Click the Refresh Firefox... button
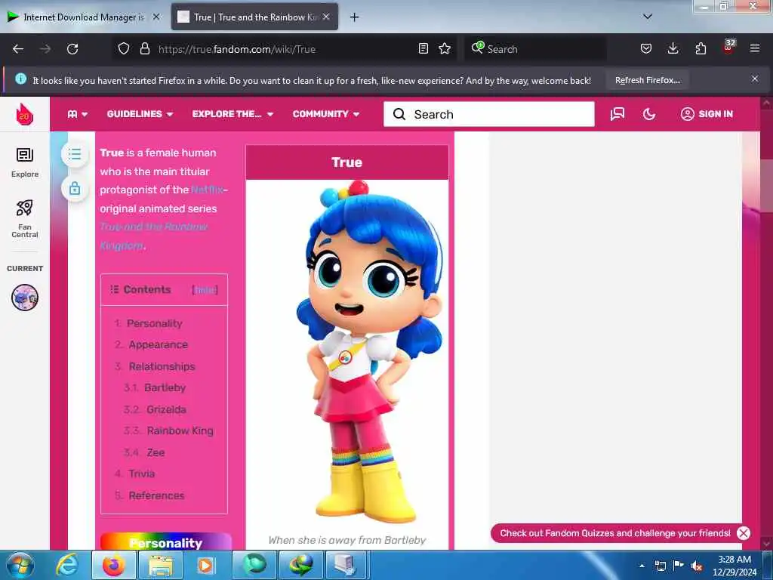This screenshot has width=773, height=580. pos(647,80)
